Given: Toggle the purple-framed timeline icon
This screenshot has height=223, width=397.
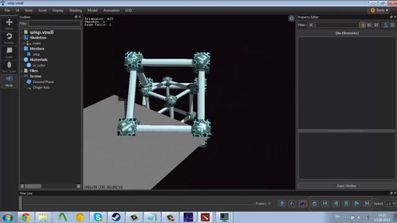Looking at the screenshot, I should [x=303, y=204].
